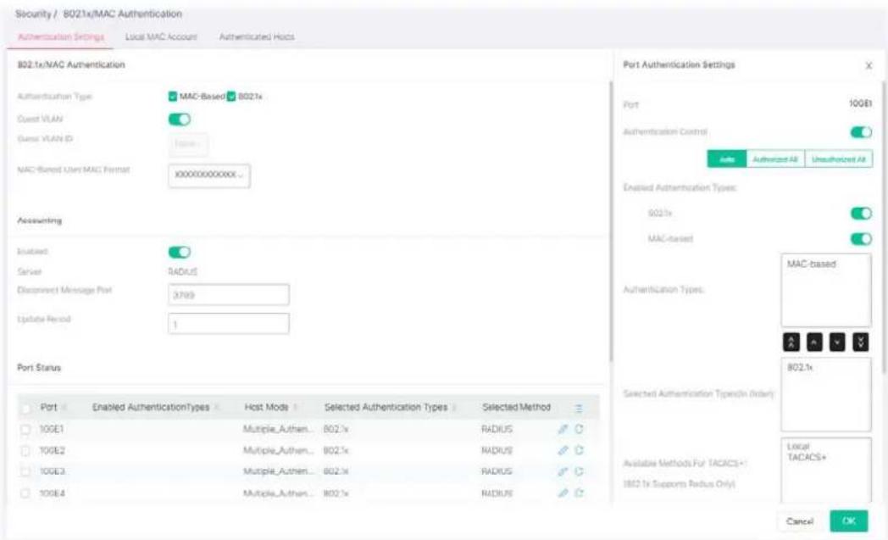Uncheck the MAC-Based authentication type checkbox
This screenshot has height=540, width=888.
(173, 97)
